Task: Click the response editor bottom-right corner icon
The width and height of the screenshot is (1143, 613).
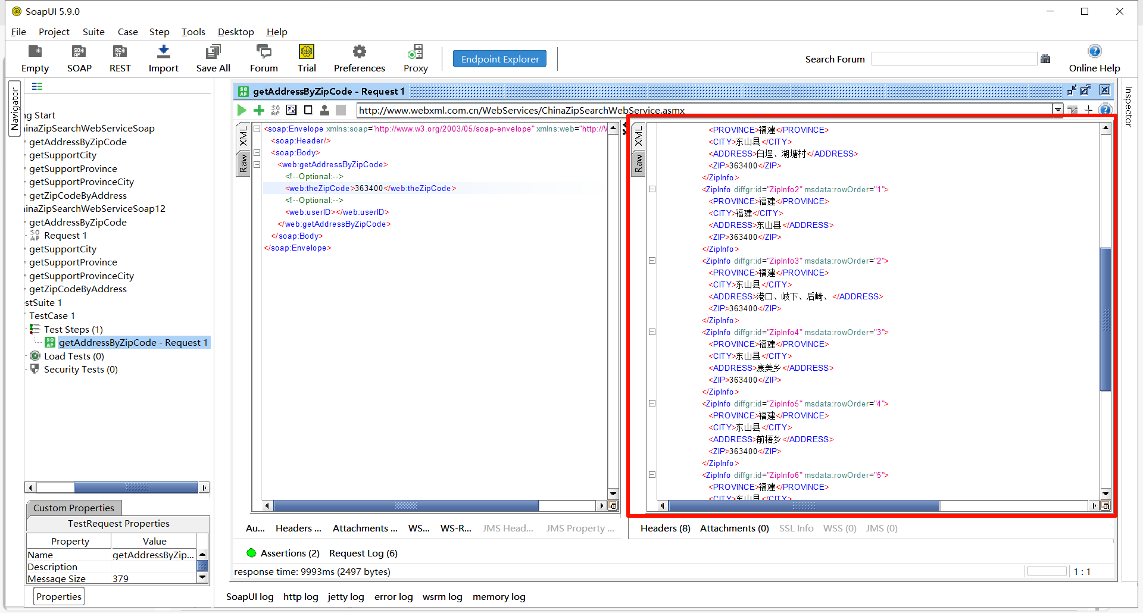Action: pos(1105,506)
